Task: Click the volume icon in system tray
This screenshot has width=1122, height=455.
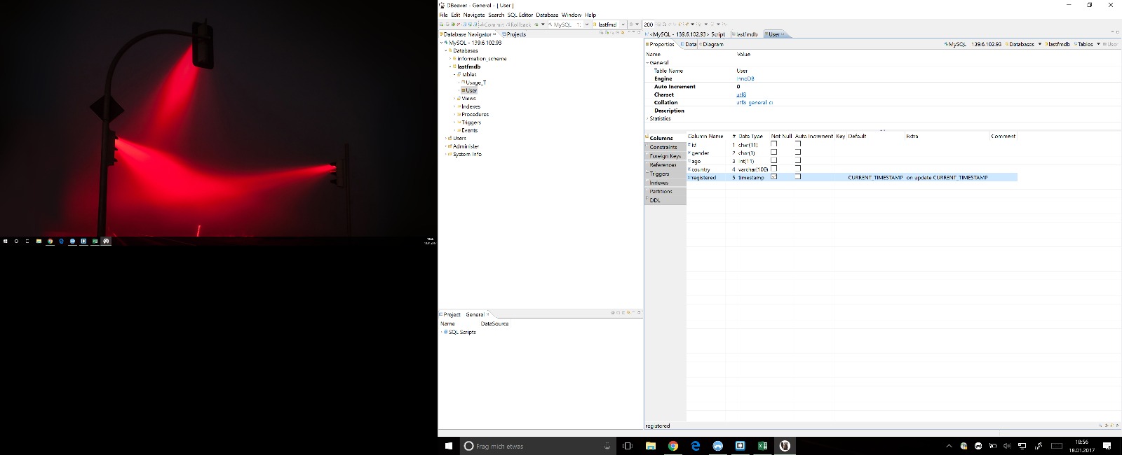Action: [1007, 446]
